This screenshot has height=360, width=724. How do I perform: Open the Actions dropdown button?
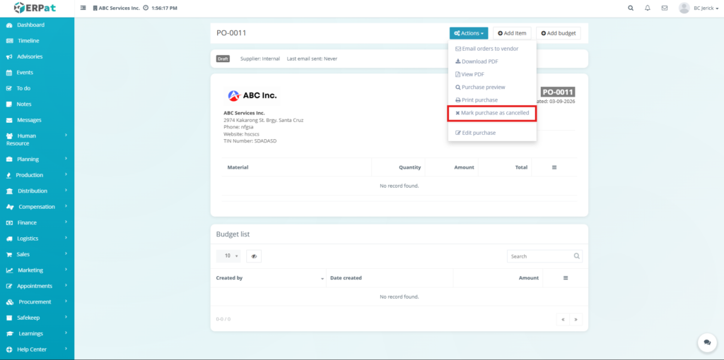coord(468,33)
